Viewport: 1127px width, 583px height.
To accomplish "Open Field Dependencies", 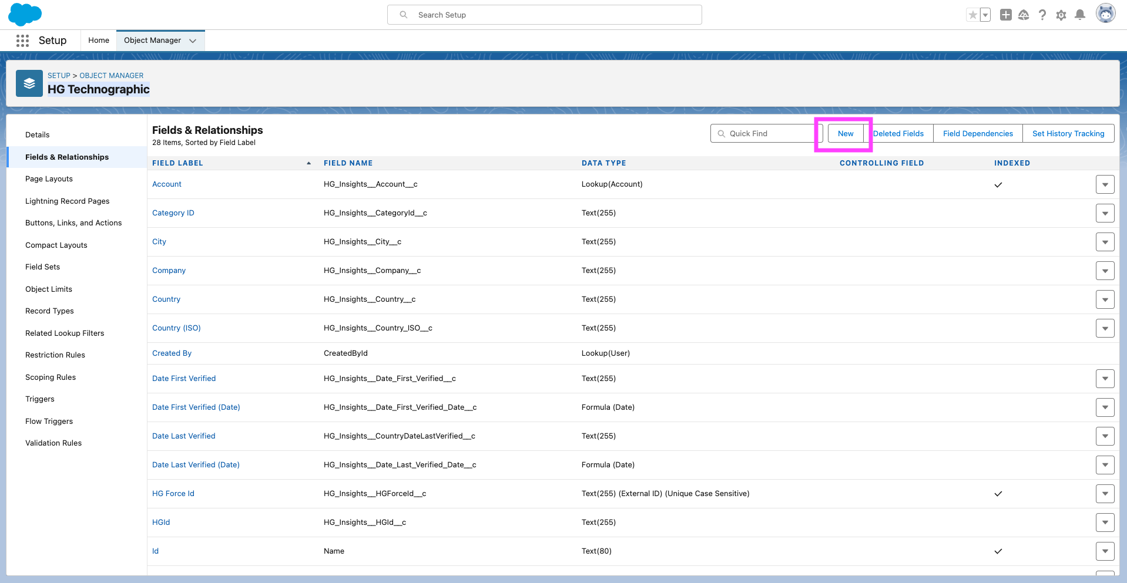I will [x=978, y=134].
